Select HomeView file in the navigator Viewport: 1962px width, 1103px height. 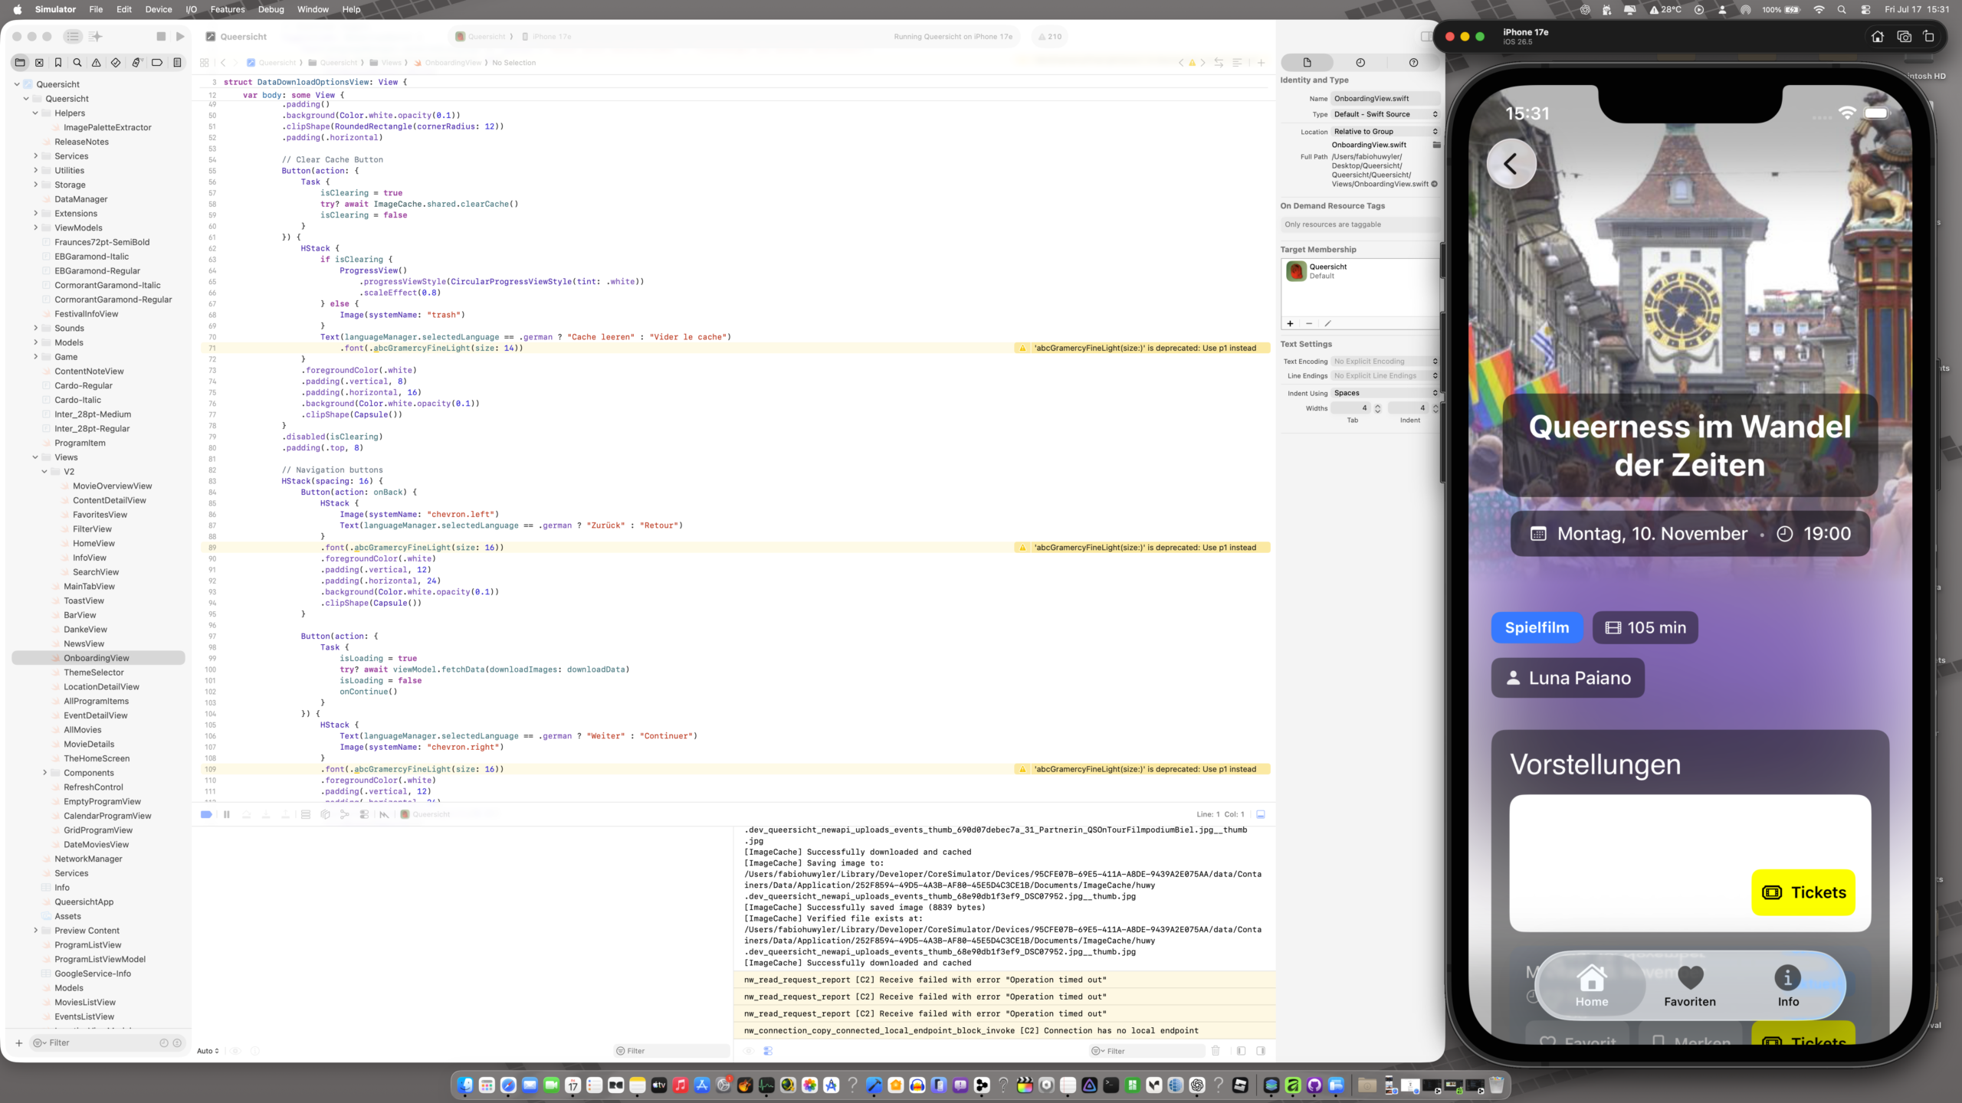click(x=94, y=543)
